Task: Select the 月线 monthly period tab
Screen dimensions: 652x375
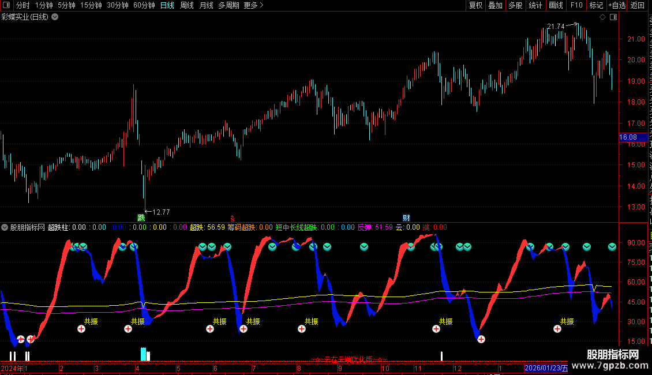Action: tap(206, 5)
